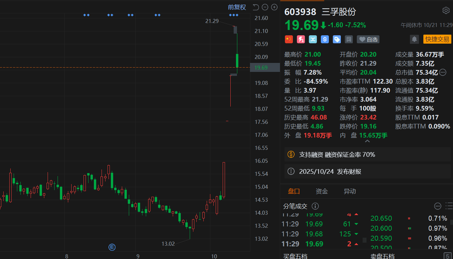This screenshot has width=453, height=259.
Task: Switch to the 异动 tab
Action: (349, 191)
